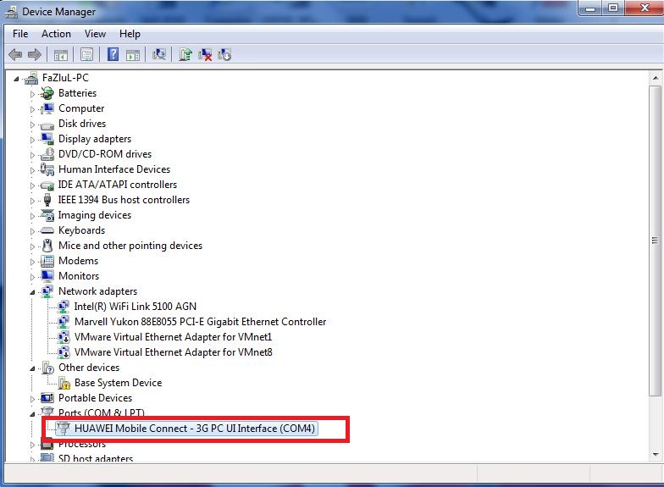Expand the Batteries node
Viewport: 664px width, 487px height.
[32, 94]
